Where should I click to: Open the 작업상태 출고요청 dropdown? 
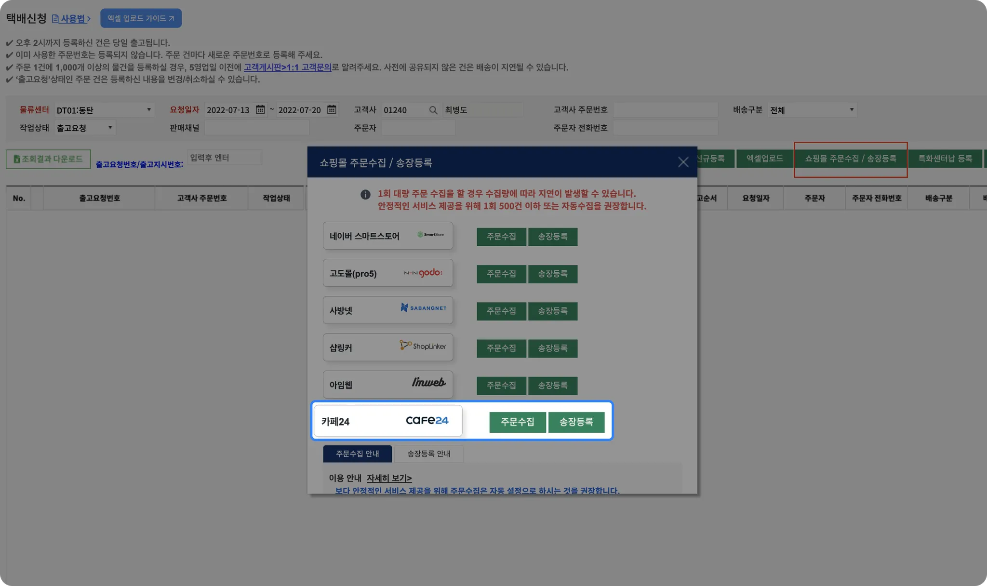pyautogui.click(x=85, y=128)
